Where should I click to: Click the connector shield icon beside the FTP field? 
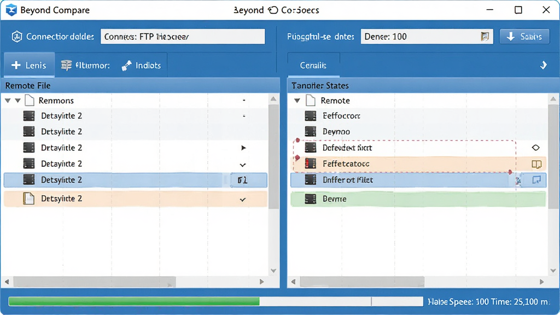click(x=17, y=37)
